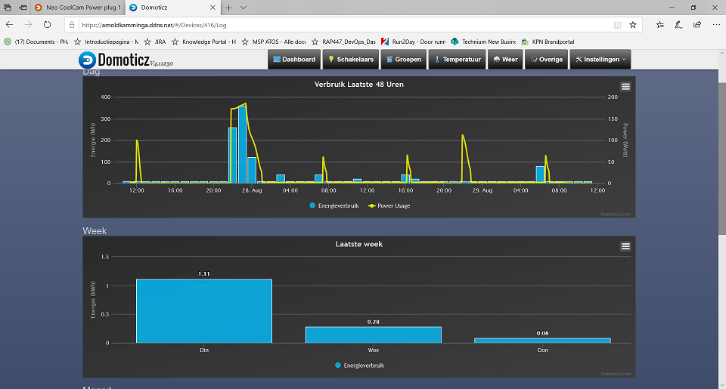
Task: Click the Don bar showing 0.08
Action: [x=543, y=341]
